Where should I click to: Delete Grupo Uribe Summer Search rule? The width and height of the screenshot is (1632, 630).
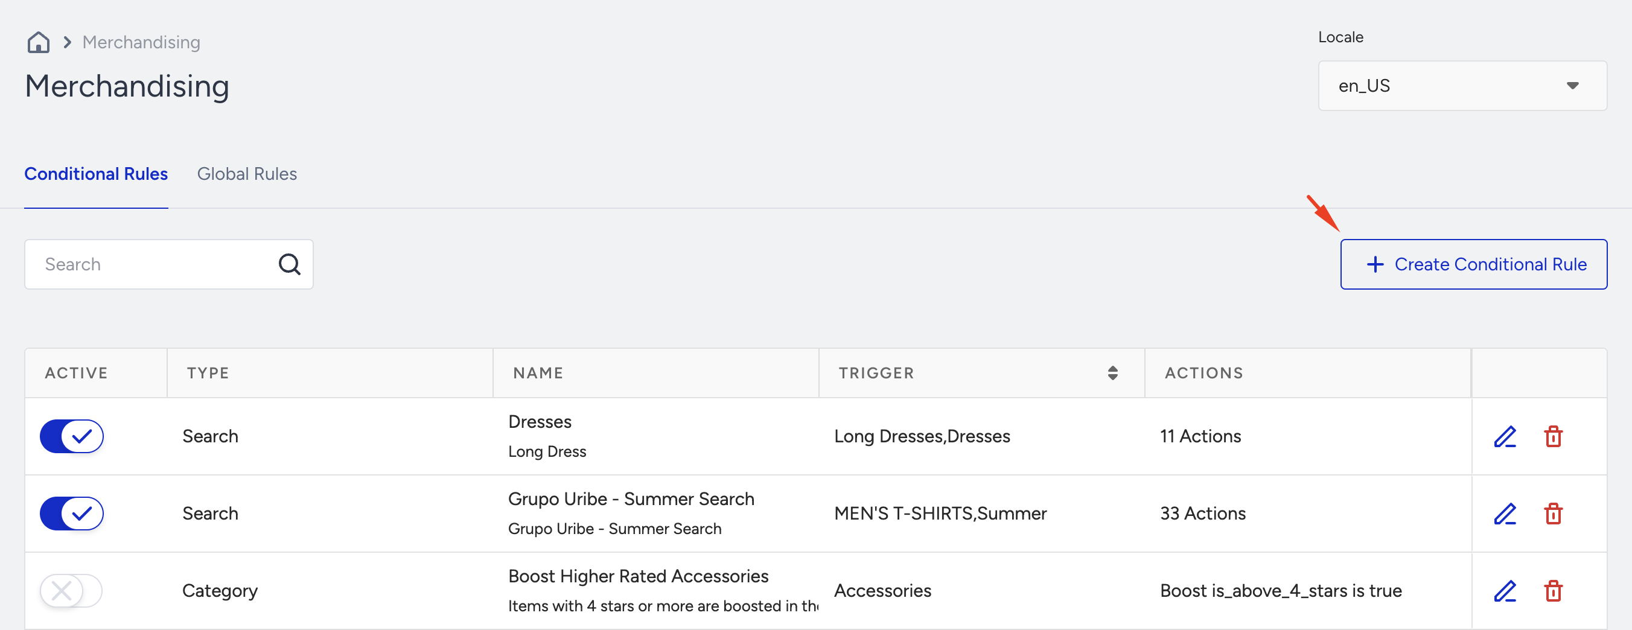pos(1553,514)
